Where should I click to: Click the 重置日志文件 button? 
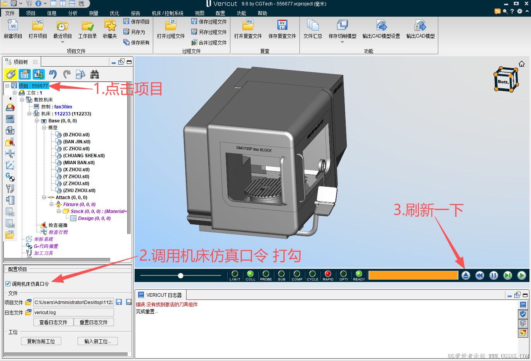[94, 322]
